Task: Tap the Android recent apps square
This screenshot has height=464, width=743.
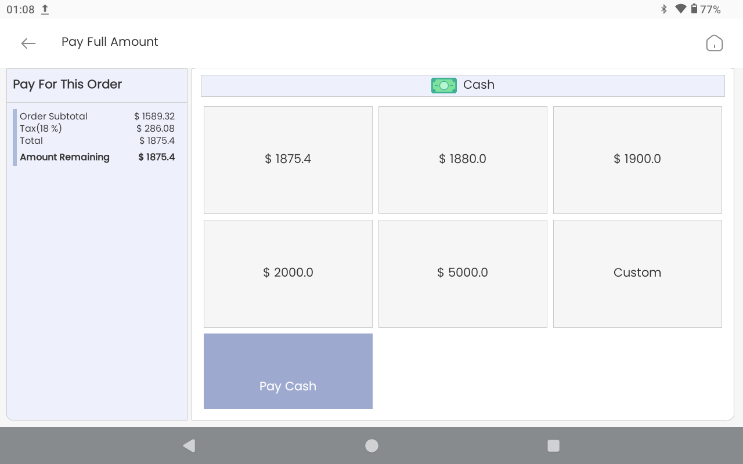Action: [554, 445]
